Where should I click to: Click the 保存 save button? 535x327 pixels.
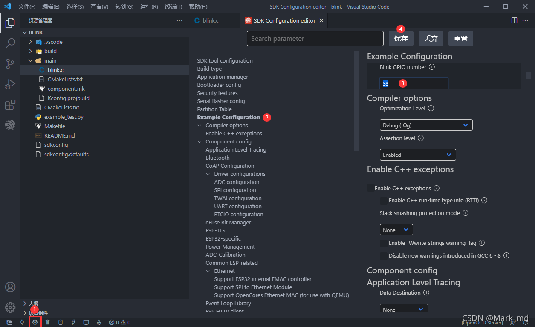click(x=401, y=38)
